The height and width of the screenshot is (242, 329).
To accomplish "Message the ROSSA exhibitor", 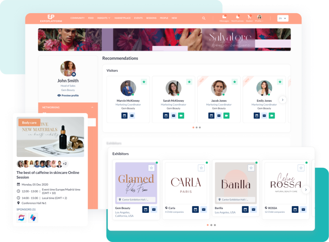I will pos(303,210).
